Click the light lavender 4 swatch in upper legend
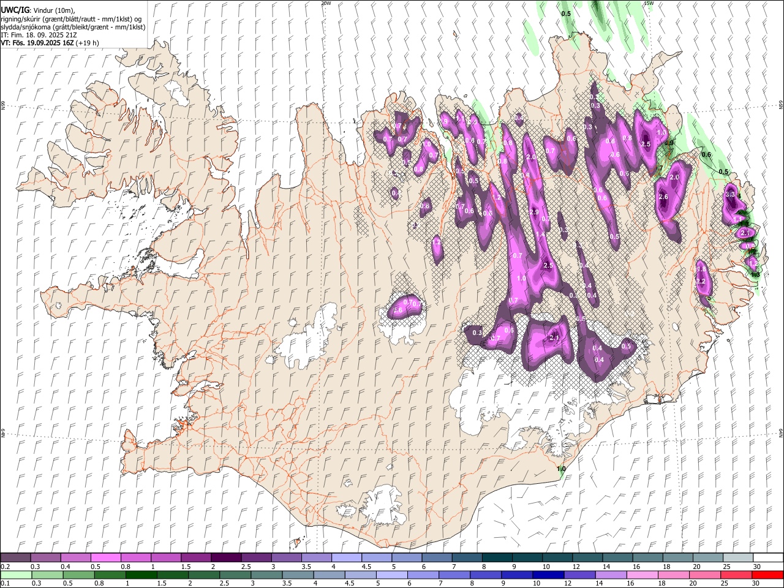Viewport: 784px width, 588px height. [346, 558]
